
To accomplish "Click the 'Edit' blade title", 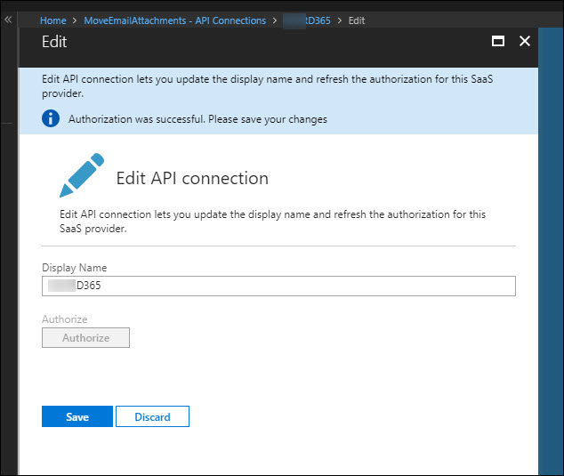I will coord(54,42).
